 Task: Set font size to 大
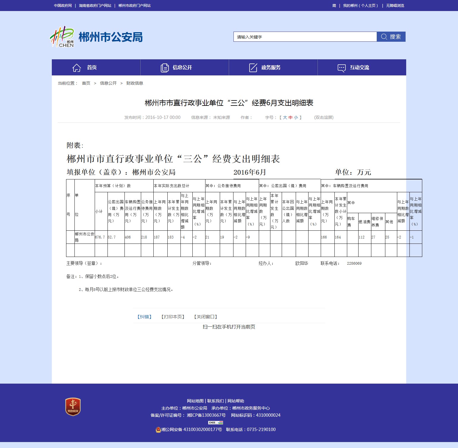[285, 117]
